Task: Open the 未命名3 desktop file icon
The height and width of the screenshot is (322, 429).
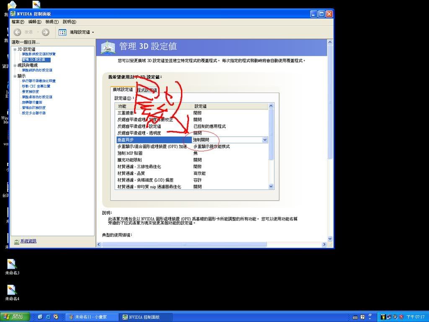Action: 12,264
